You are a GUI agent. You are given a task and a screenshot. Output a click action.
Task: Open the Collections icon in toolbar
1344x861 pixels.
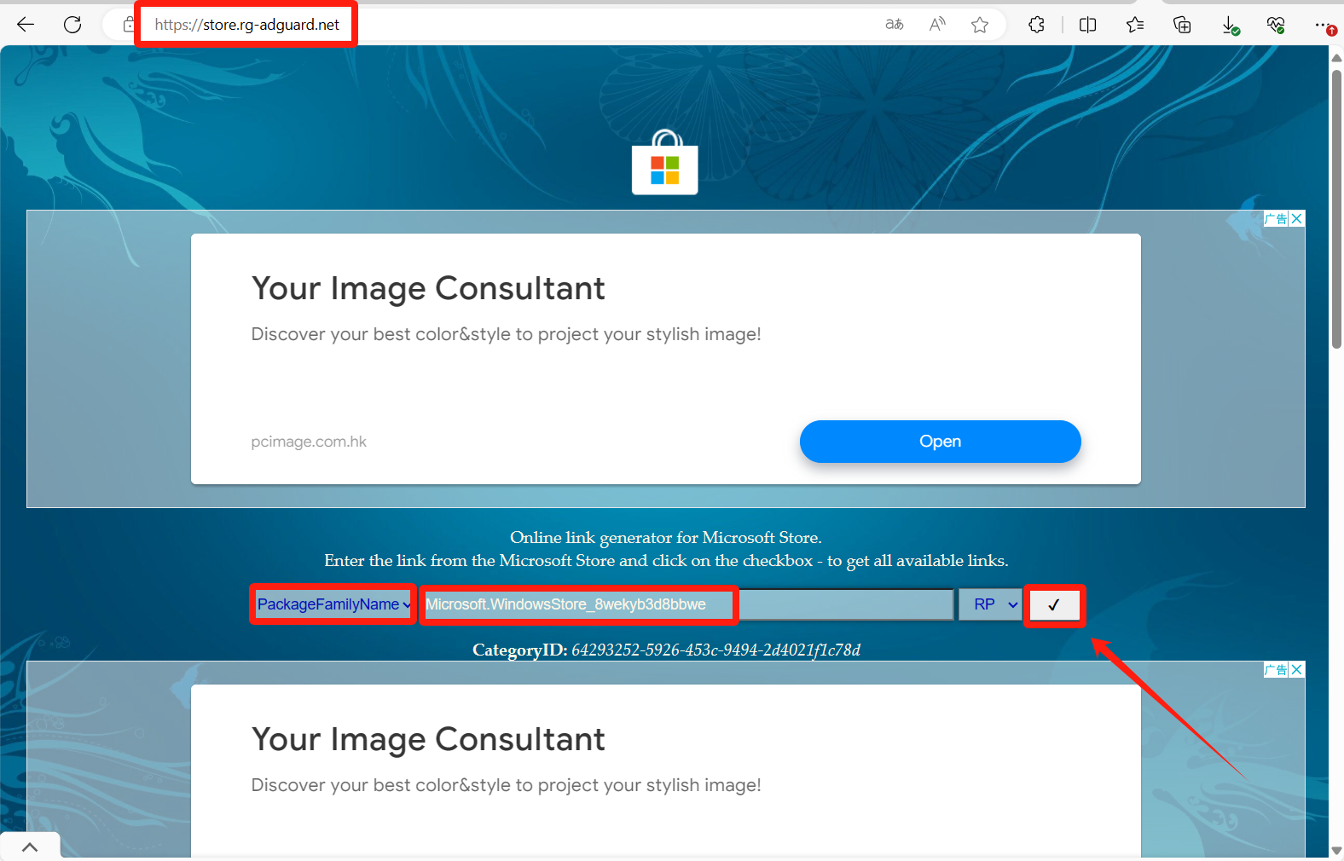[x=1182, y=25]
